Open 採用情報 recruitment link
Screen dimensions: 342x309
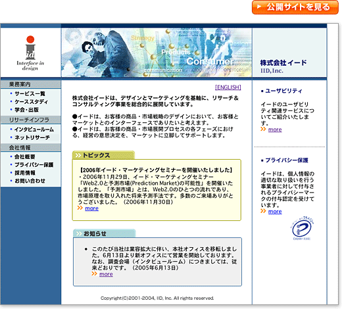(x=25, y=173)
